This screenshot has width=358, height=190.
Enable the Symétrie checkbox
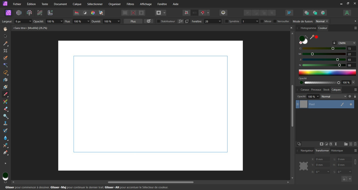[x=227, y=21]
